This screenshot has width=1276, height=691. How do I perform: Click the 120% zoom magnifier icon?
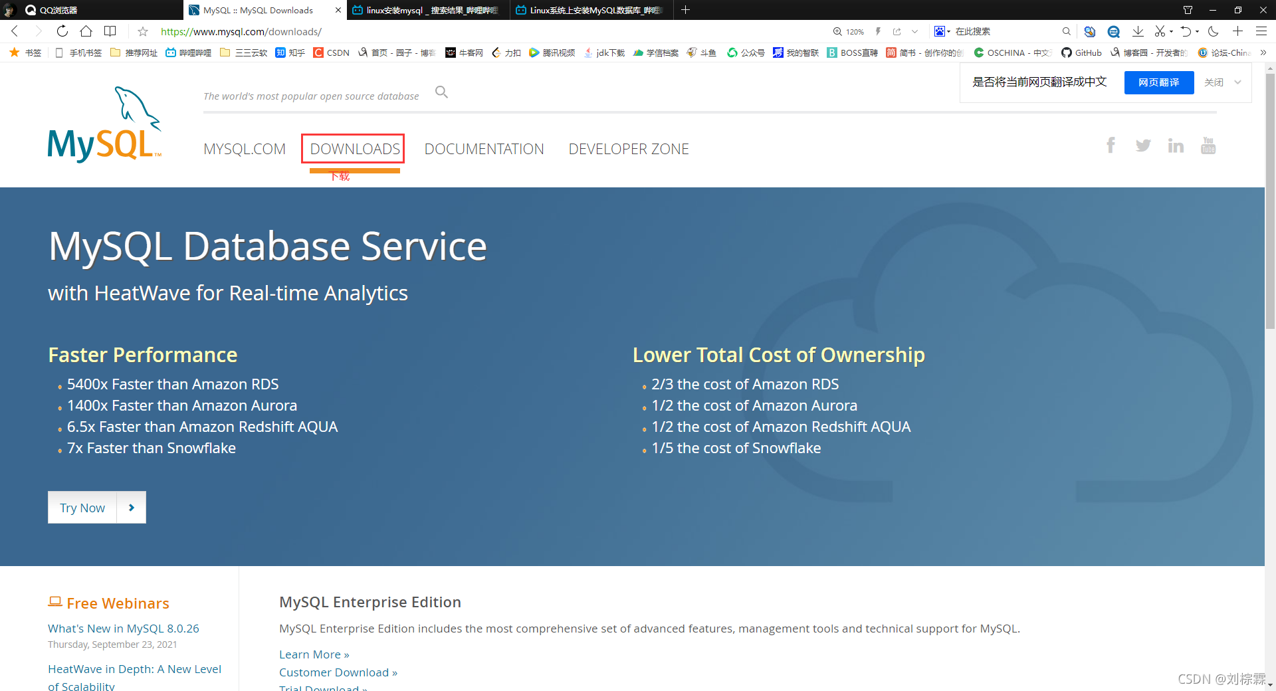tap(837, 31)
